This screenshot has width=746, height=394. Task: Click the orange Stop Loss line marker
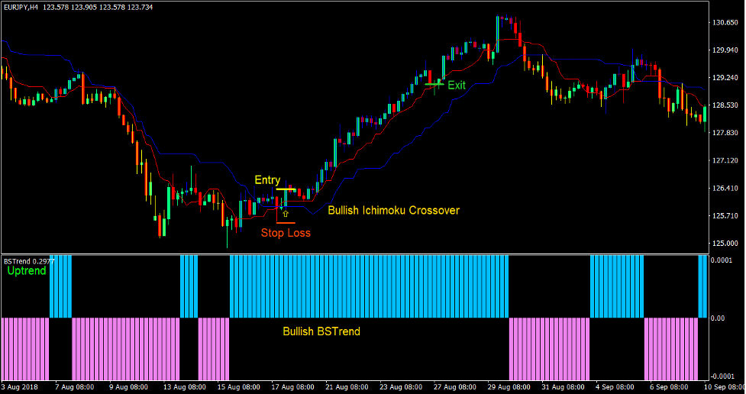point(286,223)
